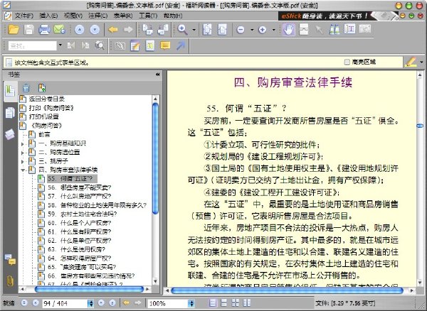427x311 pixels.
Task: Click the Zoom Out minus icon
Action: [241, 30]
